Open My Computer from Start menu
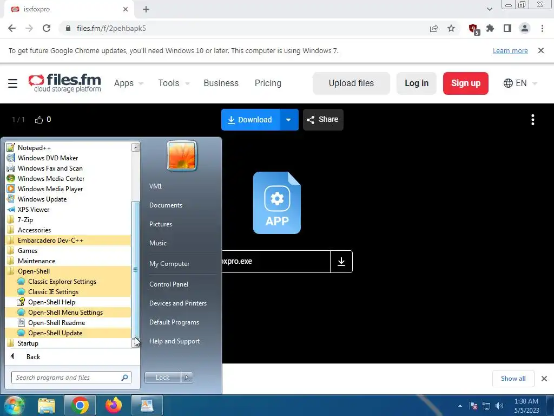Screen dimensions: 554x416 [169, 264]
